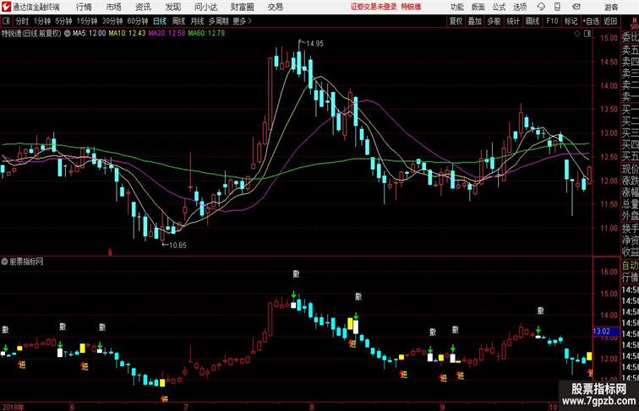Image resolution: width=639 pixels, height=411 pixels.
Task: Open the 版面 menu
Action: pos(478,7)
